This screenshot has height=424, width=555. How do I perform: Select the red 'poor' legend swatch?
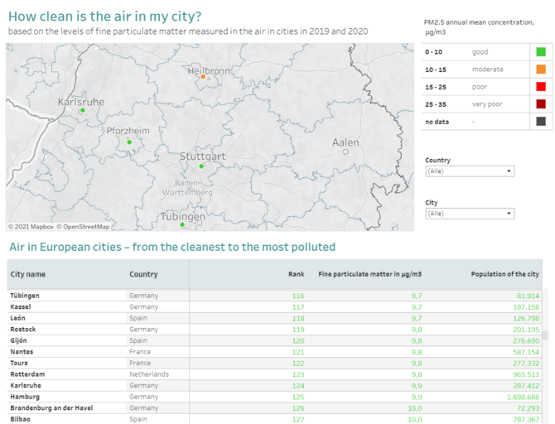[541, 87]
